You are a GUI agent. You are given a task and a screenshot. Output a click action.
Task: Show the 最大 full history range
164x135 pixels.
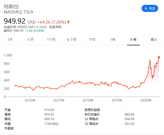click(154, 40)
